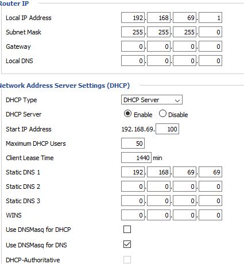
Task: Click the first octet of WINS
Action: coord(133,215)
